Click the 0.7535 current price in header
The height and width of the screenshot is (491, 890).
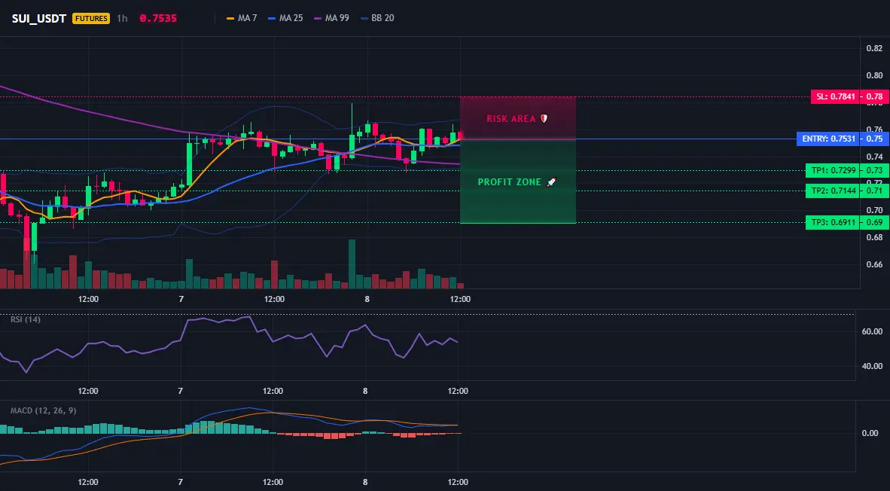(158, 18)
